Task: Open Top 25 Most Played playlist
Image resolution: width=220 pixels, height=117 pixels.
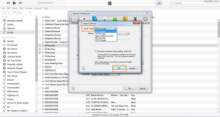Action: [17, 72]
